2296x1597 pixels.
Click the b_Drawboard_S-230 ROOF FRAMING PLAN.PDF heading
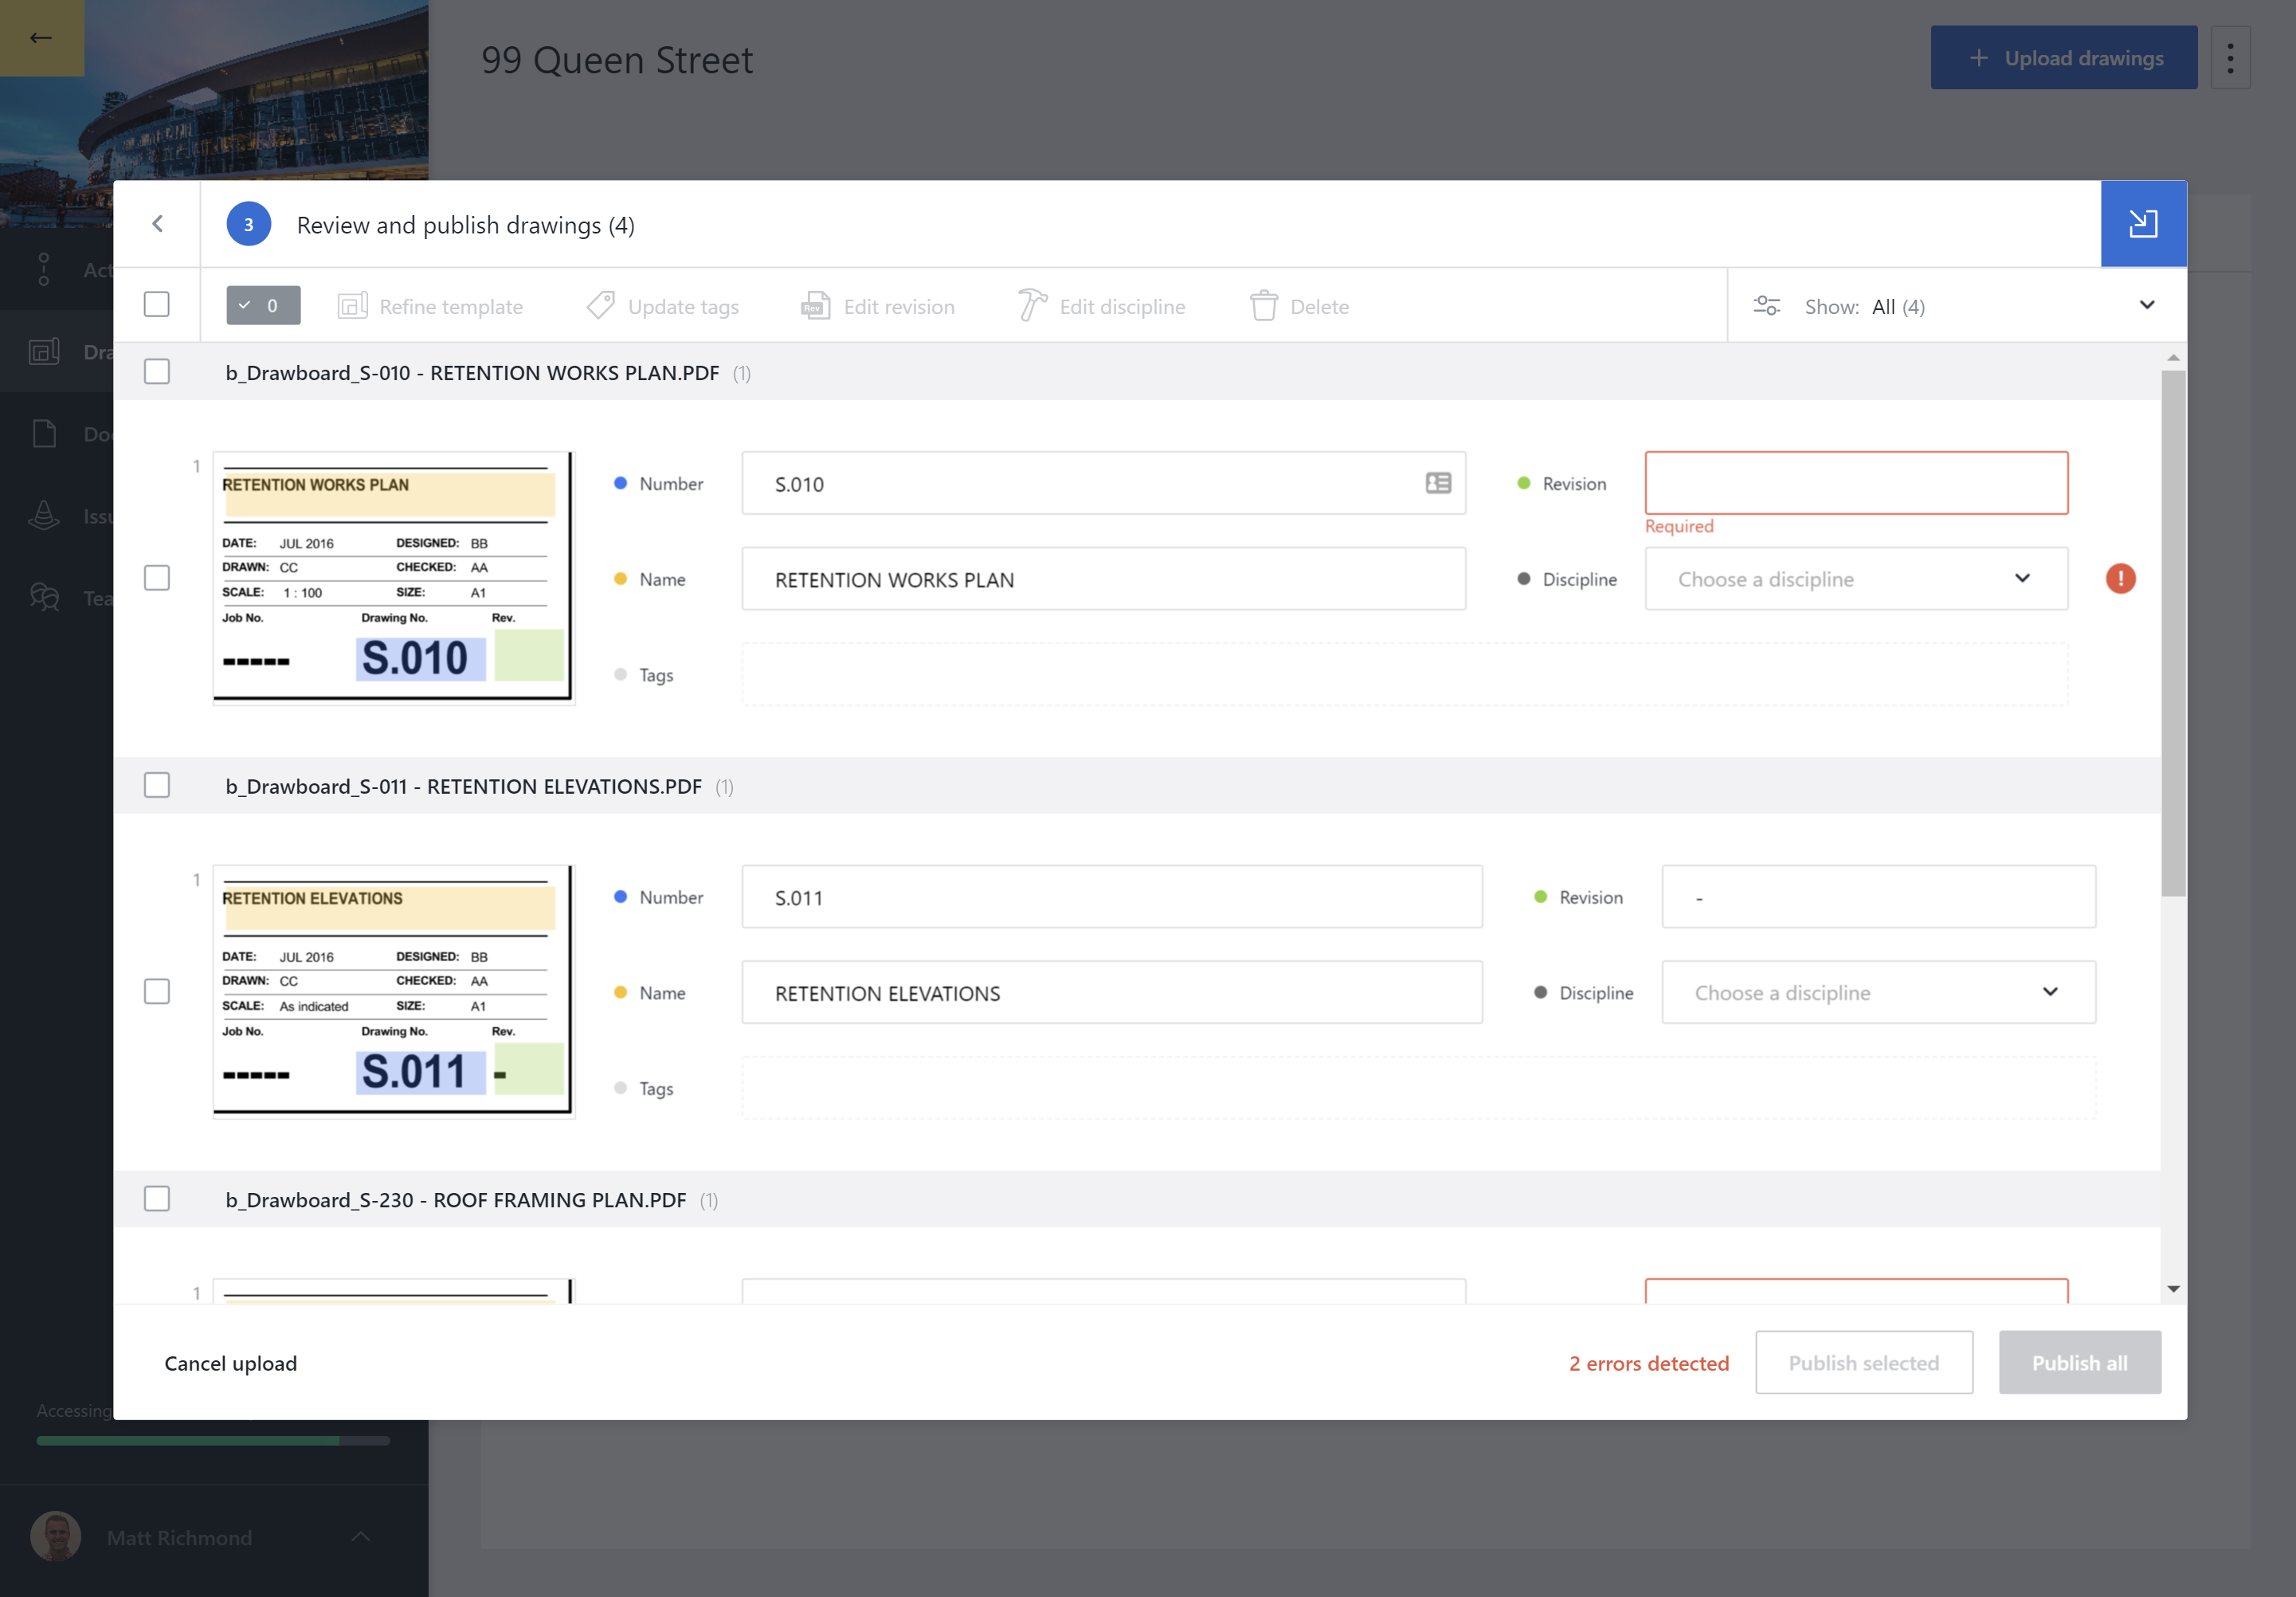(x=456, y=1200)
